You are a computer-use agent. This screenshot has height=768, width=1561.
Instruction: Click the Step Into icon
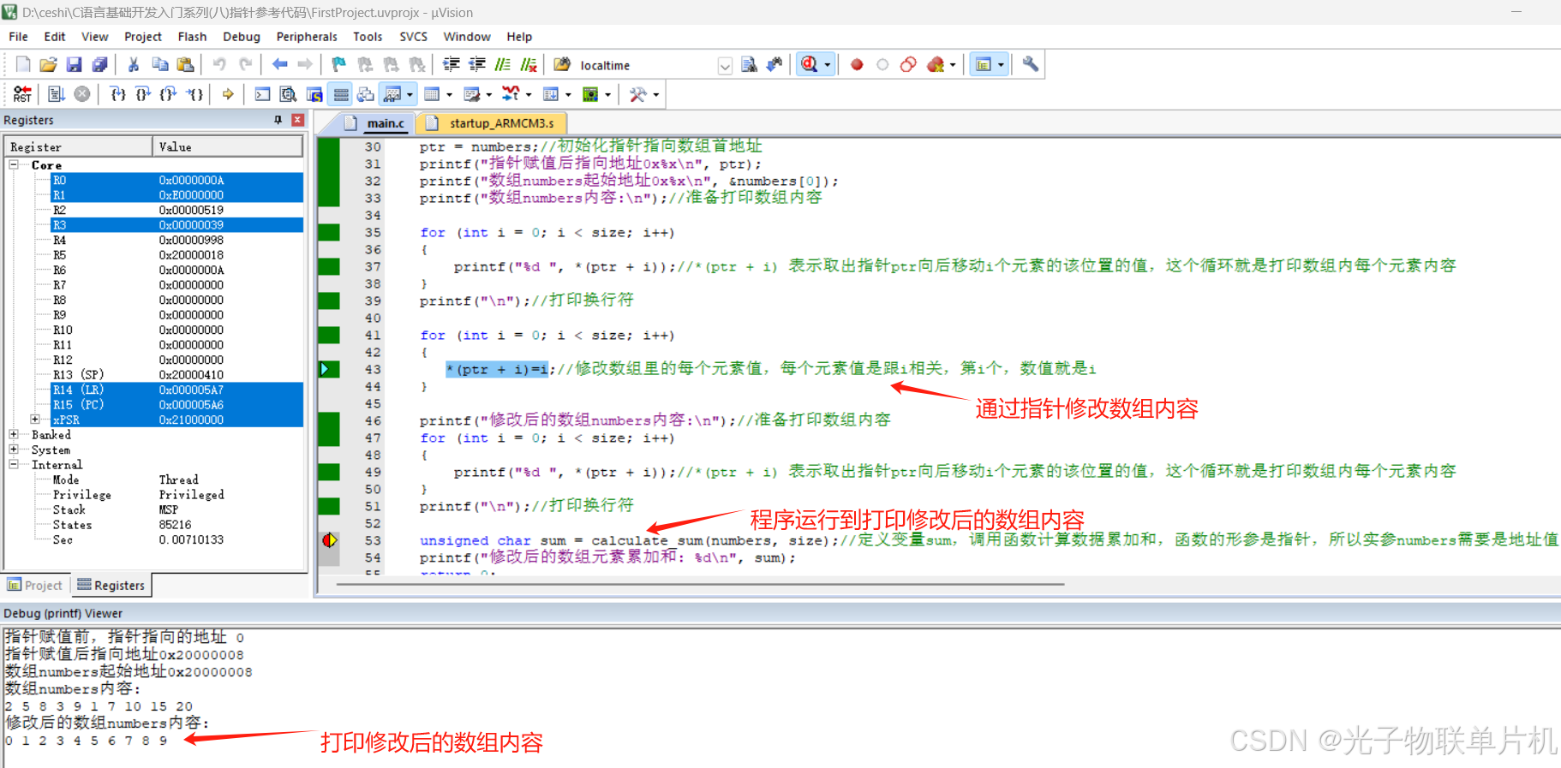(x=118, y=94)
